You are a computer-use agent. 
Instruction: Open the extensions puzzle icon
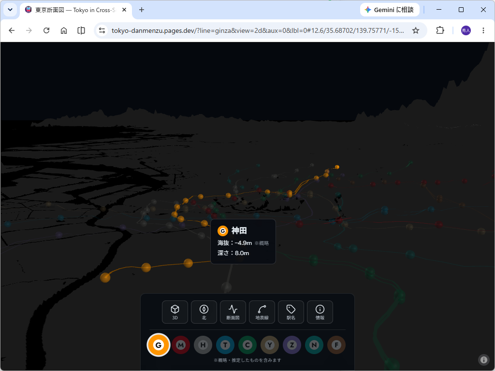[x=440, y=30]
